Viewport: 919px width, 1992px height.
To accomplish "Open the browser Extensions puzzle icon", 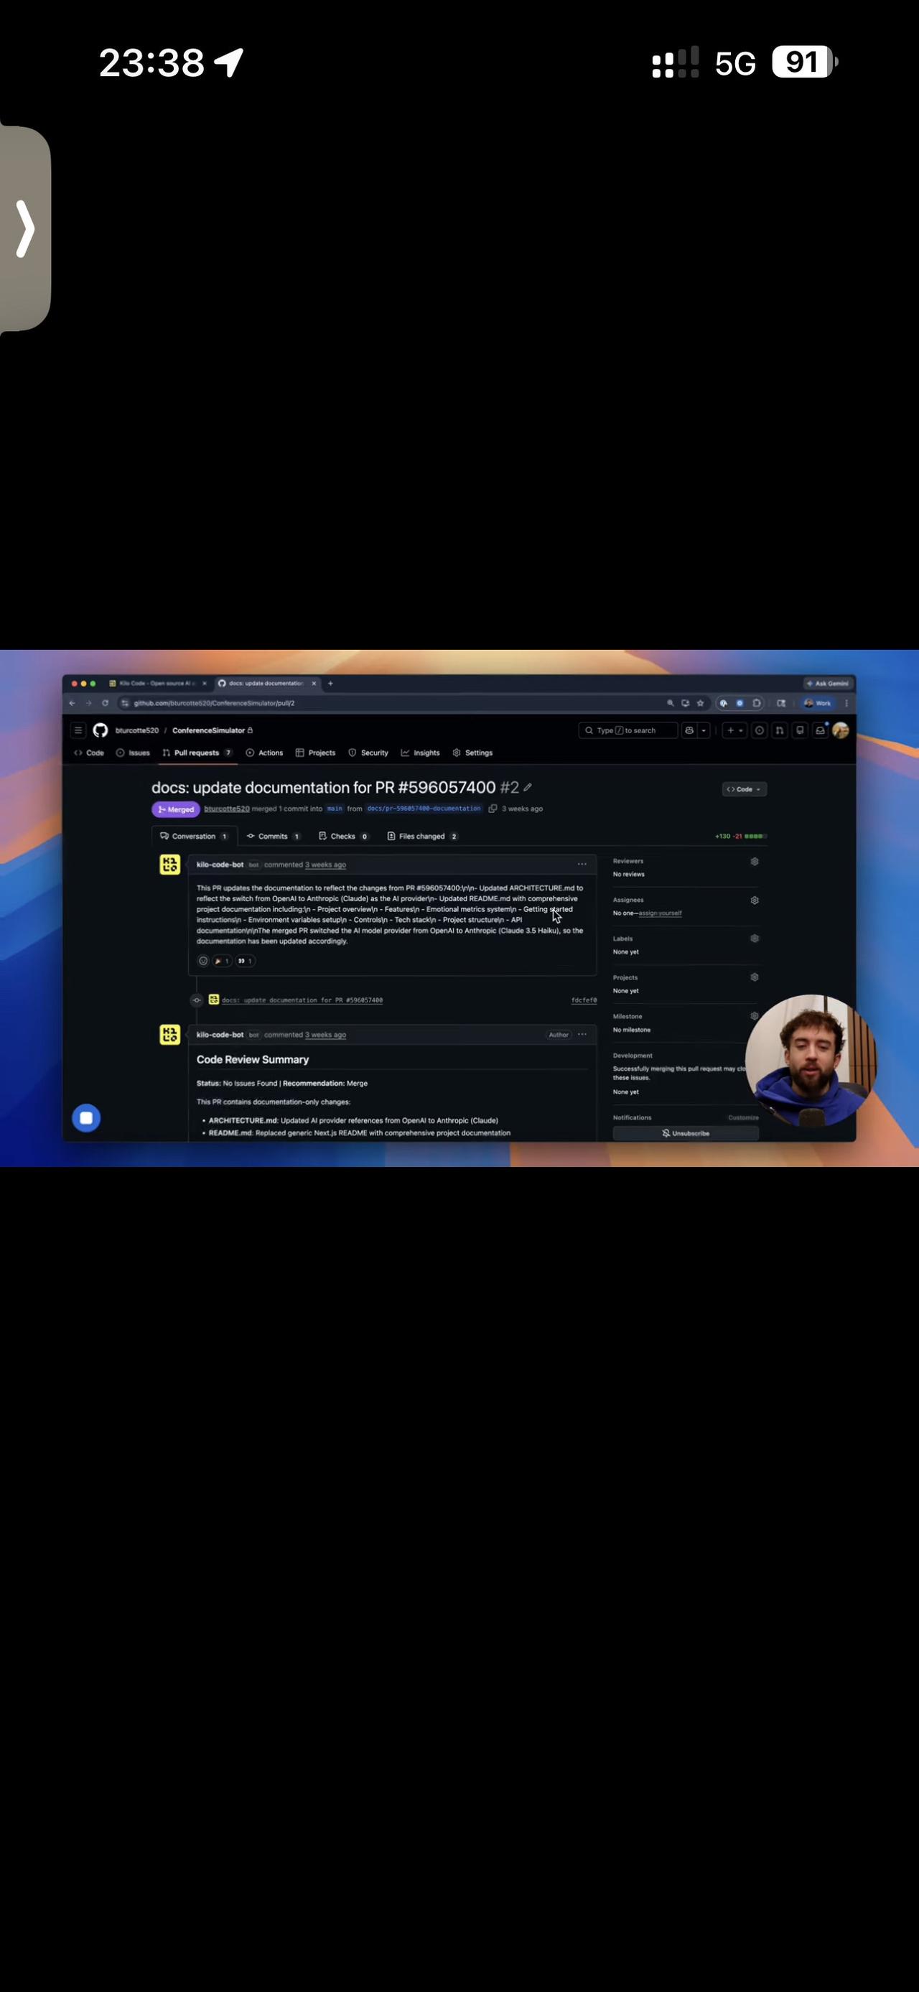I will point(757,703).
